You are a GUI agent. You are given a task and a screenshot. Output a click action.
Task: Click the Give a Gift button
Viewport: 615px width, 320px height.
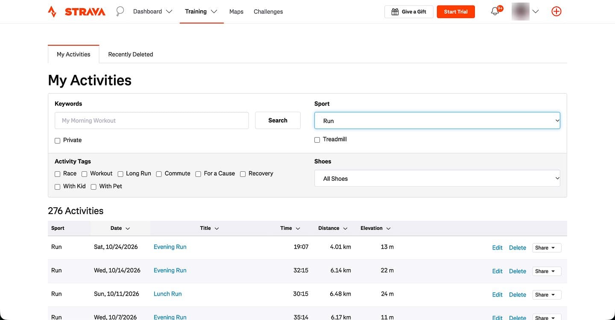coord(409,12)
